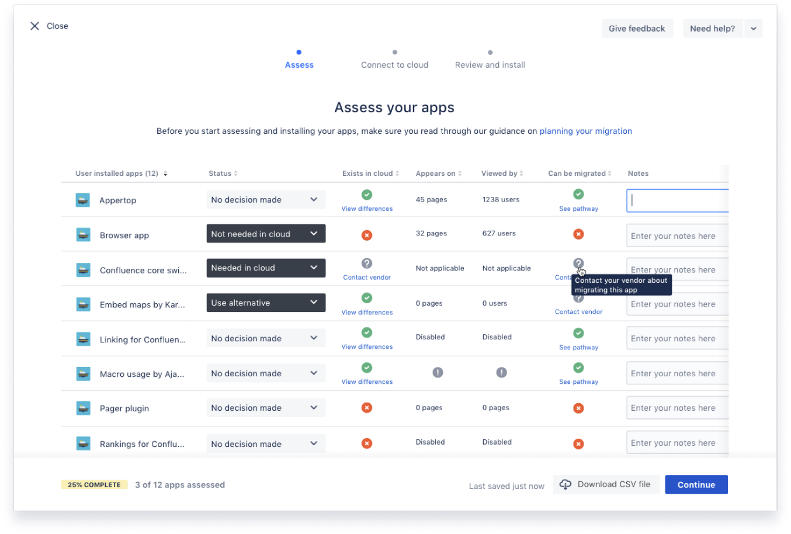Open Linking for Confluence status dropdown

point(266,338)
